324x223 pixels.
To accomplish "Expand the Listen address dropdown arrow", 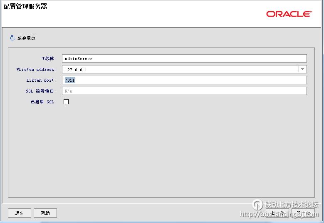I will coord(303,69).
